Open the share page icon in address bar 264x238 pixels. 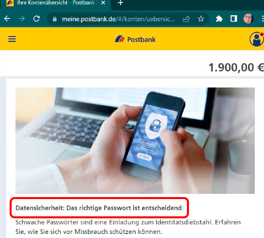[187, 19]
